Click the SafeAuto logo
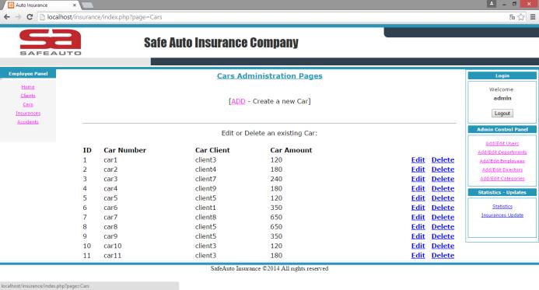The image size is (539, 290). click(x=51, y=42)
